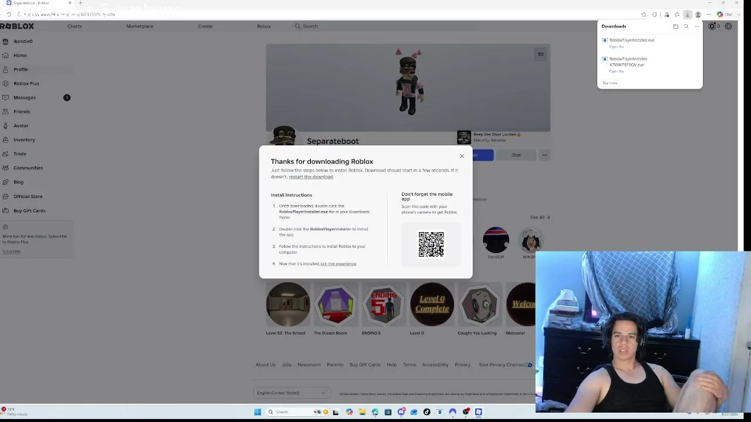
Task: Click the restart the download link
Action: coord(311,177)
